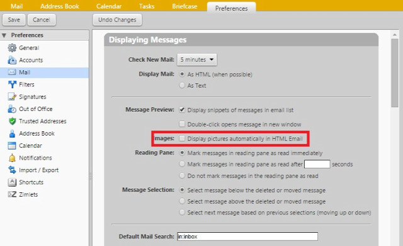Select next message based on previous selections
Viewport: 403px width, 246px height.
tap(182, 213)
